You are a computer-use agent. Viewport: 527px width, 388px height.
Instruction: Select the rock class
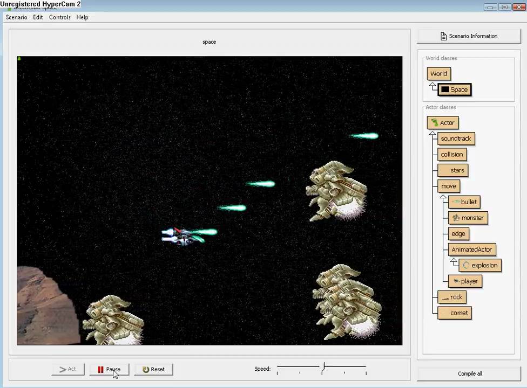(x=452, y=297)
